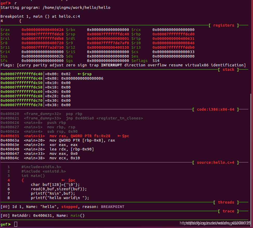
Task: Click the INTERRUPT flag in Flags line
Action: pyautogui.click(x=111, y=65)
